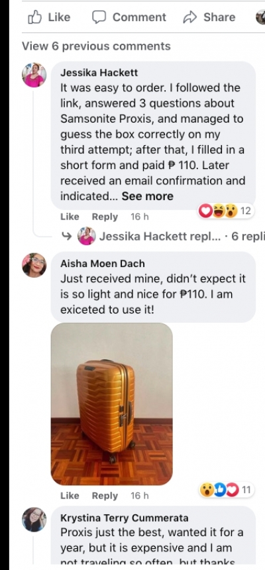View reactions on Jessika Hackett's comment
The width and height of the screenshot is (265, 570).
(225, 211)
